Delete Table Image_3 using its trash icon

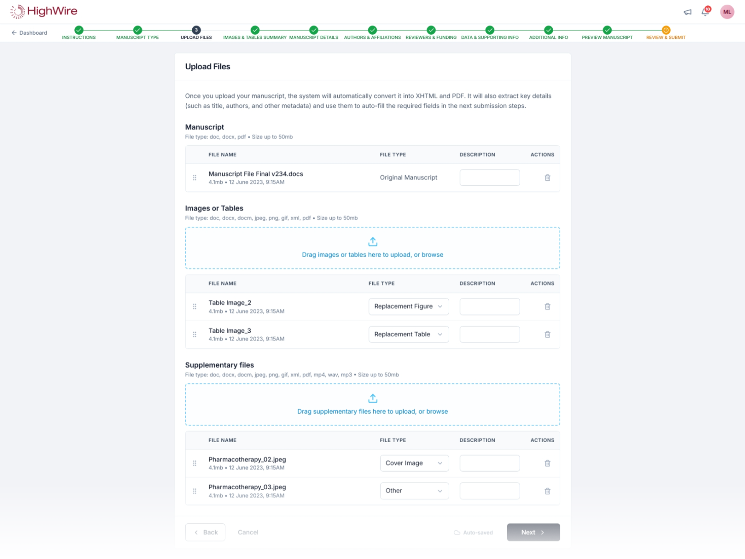click(547, 334)
